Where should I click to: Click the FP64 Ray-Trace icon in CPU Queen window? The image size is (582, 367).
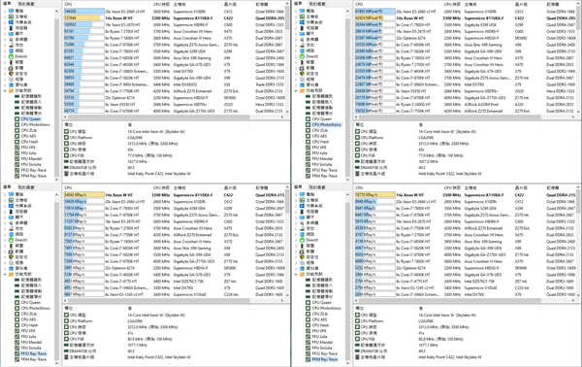click(17, 176)
